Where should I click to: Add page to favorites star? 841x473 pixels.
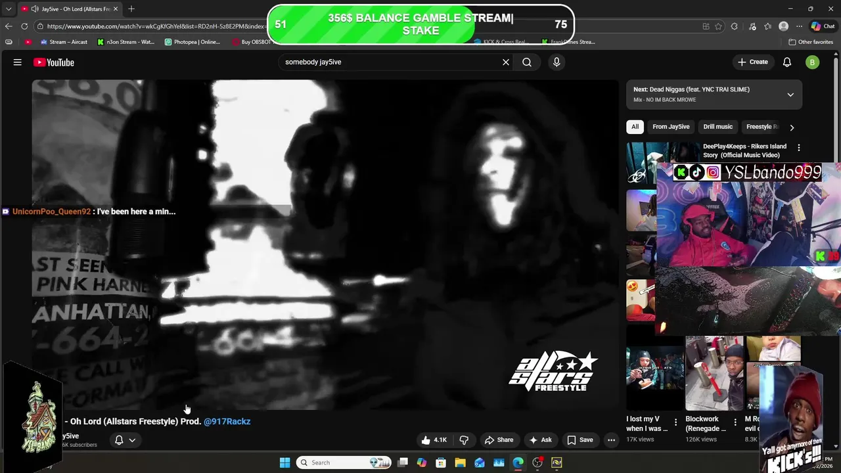[x=718, y=26]
